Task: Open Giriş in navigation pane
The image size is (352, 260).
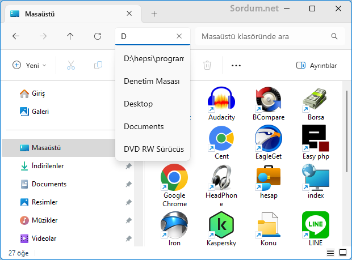Action: (x=32, y=93)
